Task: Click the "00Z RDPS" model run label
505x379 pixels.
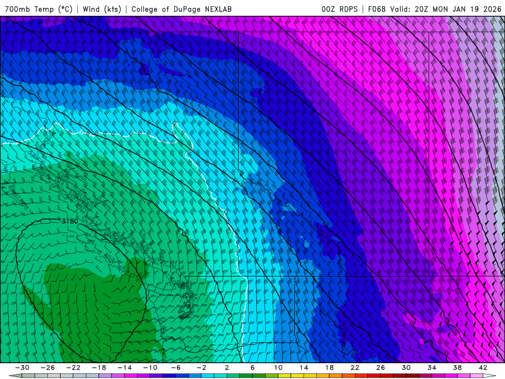Action: tap(340, 9)
